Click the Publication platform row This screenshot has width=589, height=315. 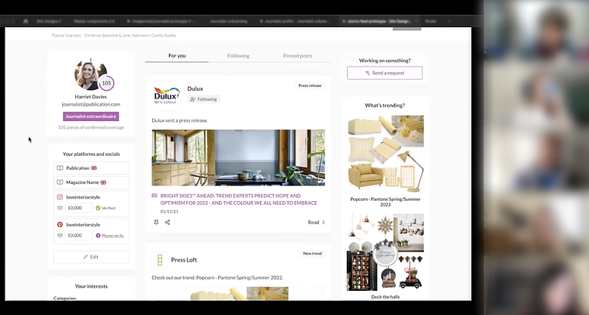pyautogui.click(x=92, y=168)
